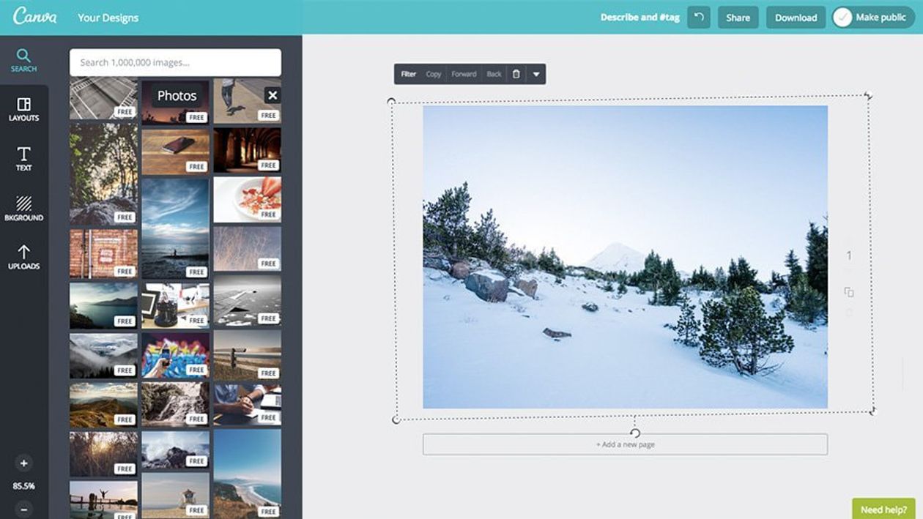Delete selected image with trash icon
This screenshot has height=519, width=923.
click(516, 74)
